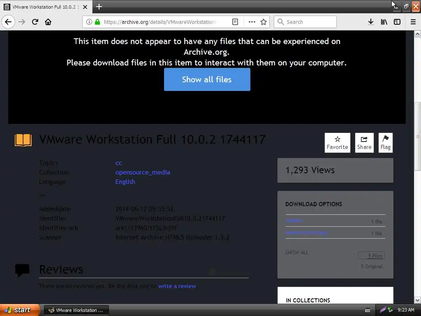Bookmark this page with the star
This screenshot has width=421, height=316.
(264, 22)
